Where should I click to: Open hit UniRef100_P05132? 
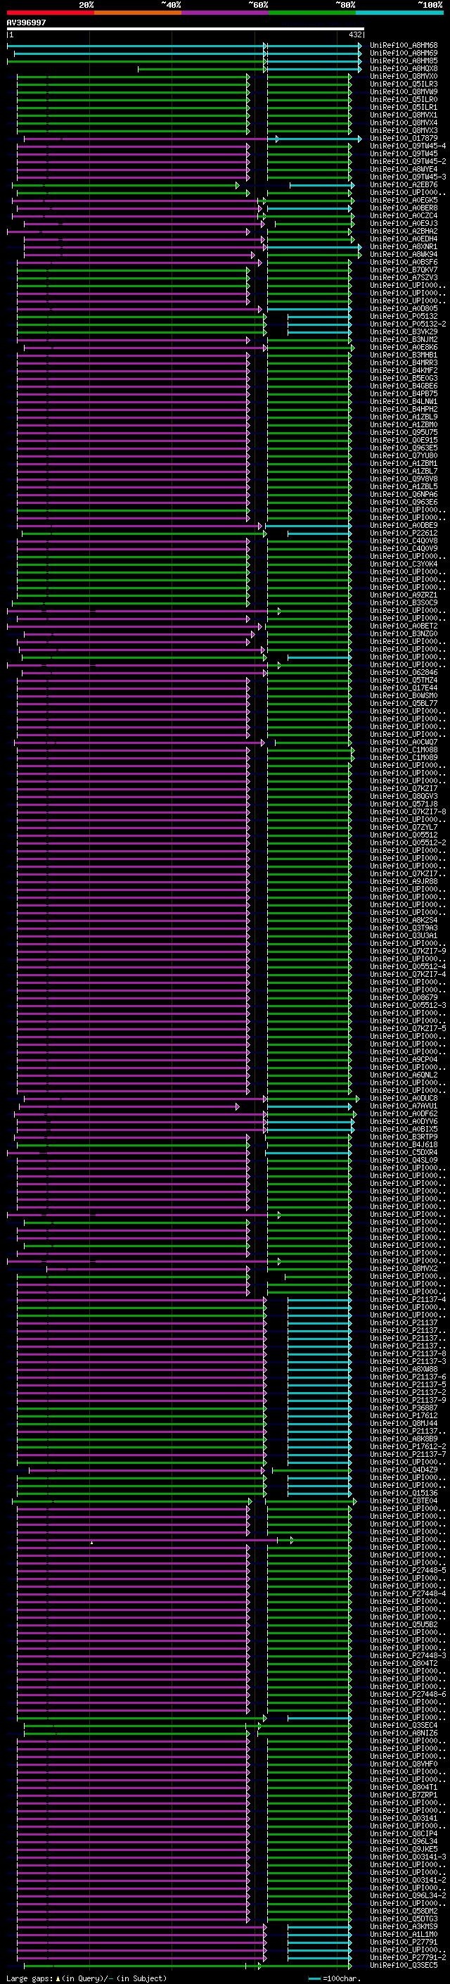(404, 317)
